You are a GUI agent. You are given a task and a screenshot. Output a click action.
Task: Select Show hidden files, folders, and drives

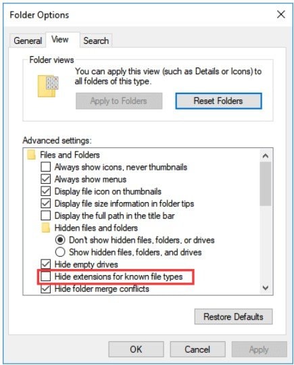[60, 252]
